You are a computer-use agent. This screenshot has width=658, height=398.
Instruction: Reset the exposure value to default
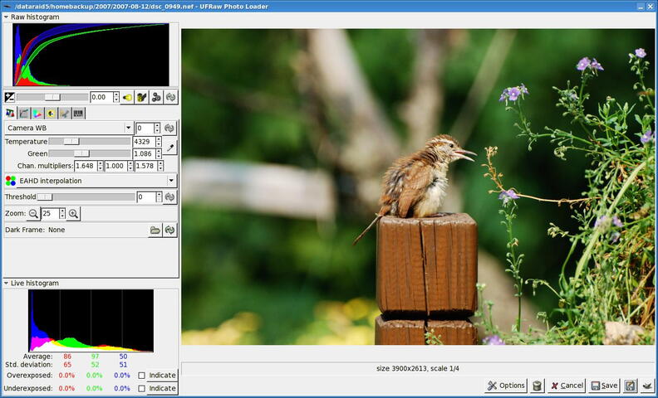(x=170, y=97)
